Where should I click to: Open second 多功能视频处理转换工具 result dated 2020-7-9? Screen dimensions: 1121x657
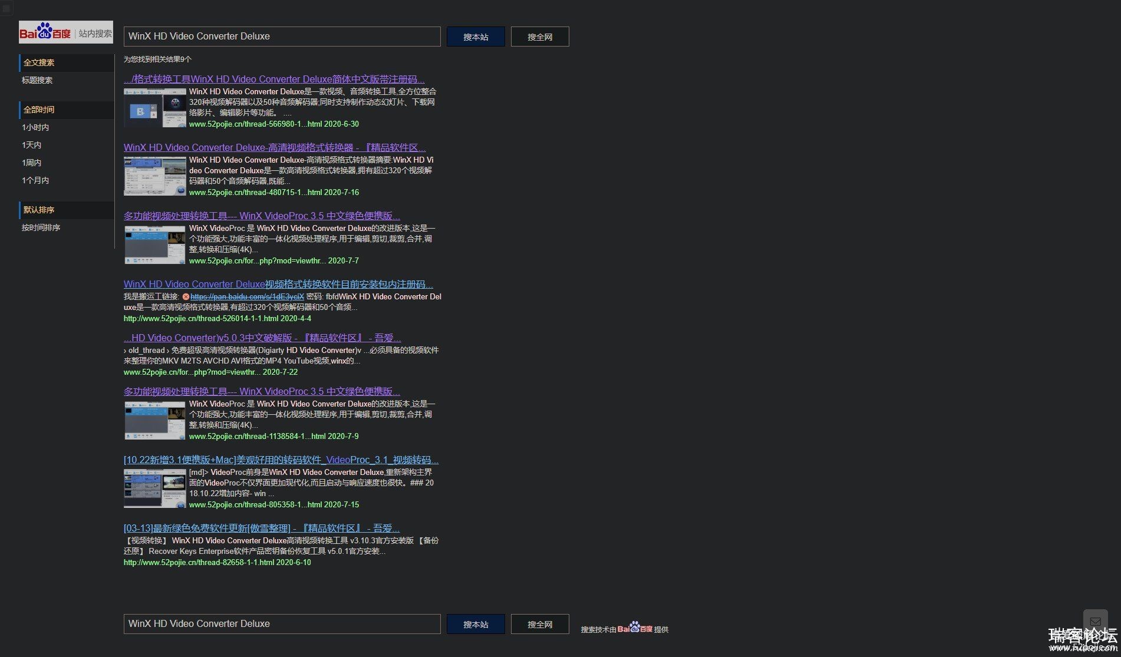pyautogui.click(x=262, y=391)
